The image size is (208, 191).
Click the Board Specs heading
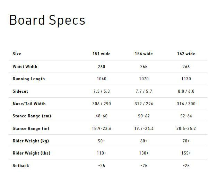tap(47, 20)
